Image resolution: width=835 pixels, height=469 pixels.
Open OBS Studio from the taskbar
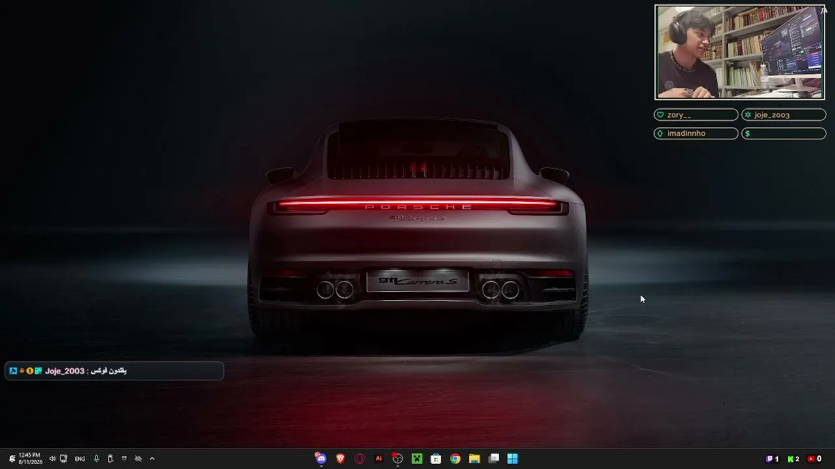point(397,459)
